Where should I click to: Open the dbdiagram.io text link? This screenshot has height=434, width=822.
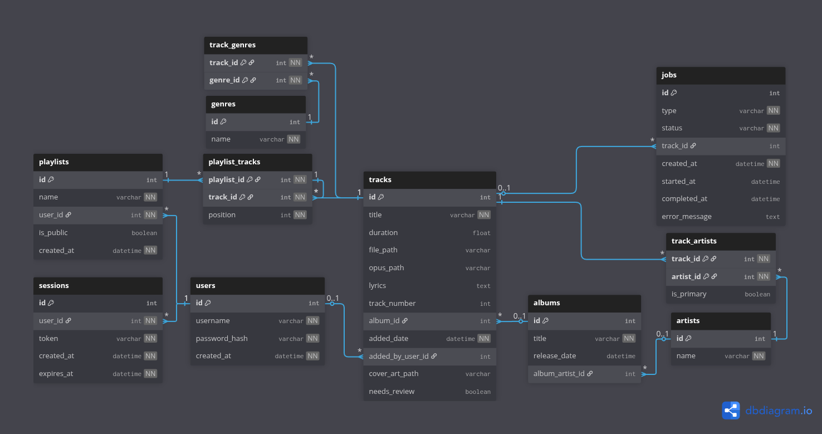[779, 411]
